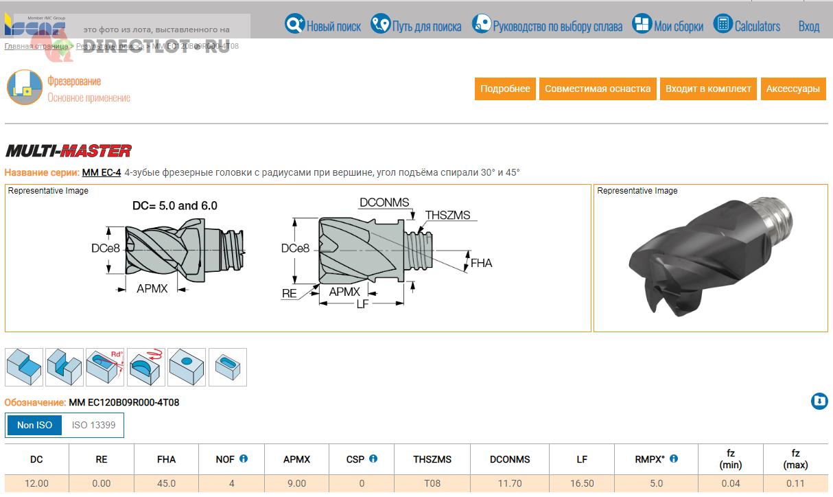Viewport: 833px width, 497px height.
Task: Open Calculators in the top menu
Action: (x=758, y=27)
